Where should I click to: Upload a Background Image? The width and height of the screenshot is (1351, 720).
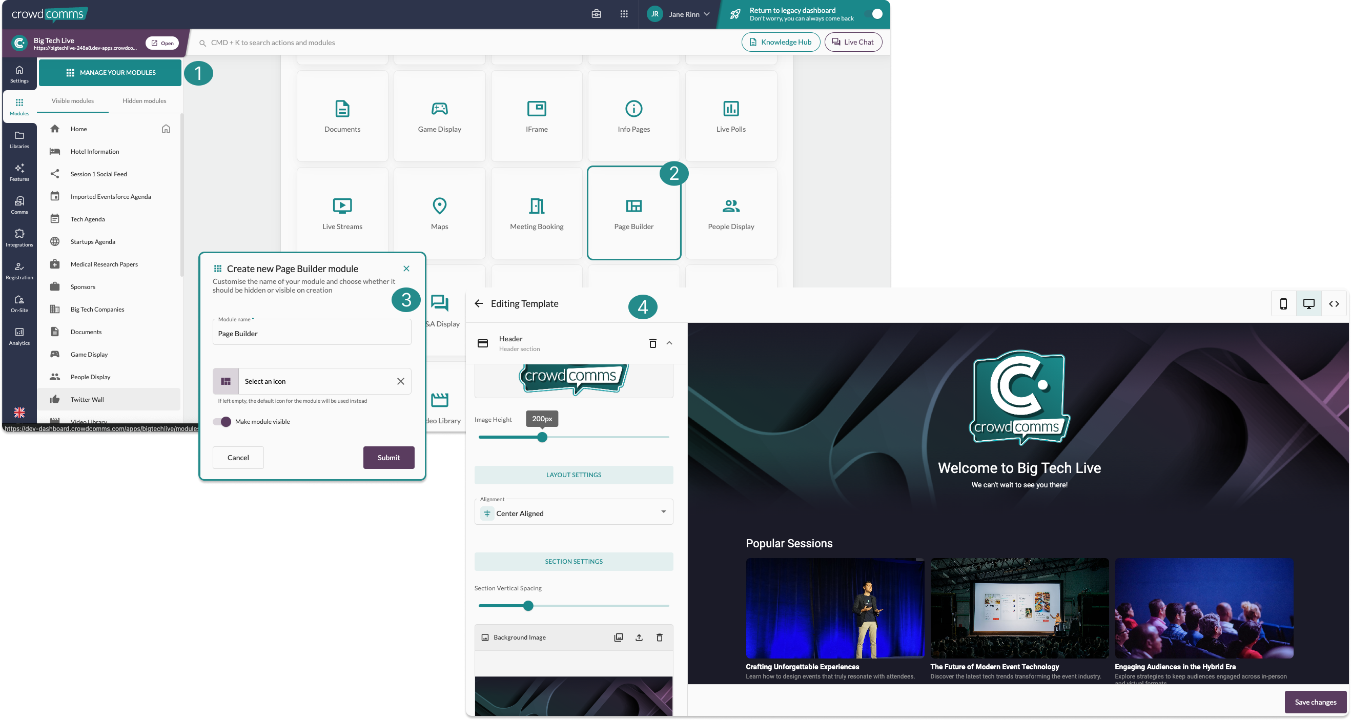(639, 637)
